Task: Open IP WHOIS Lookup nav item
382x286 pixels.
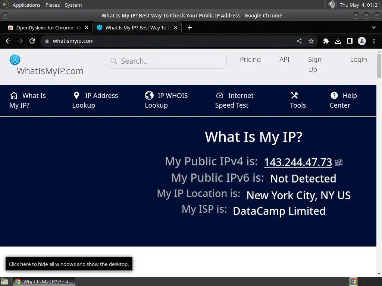Action: [166, 100]
